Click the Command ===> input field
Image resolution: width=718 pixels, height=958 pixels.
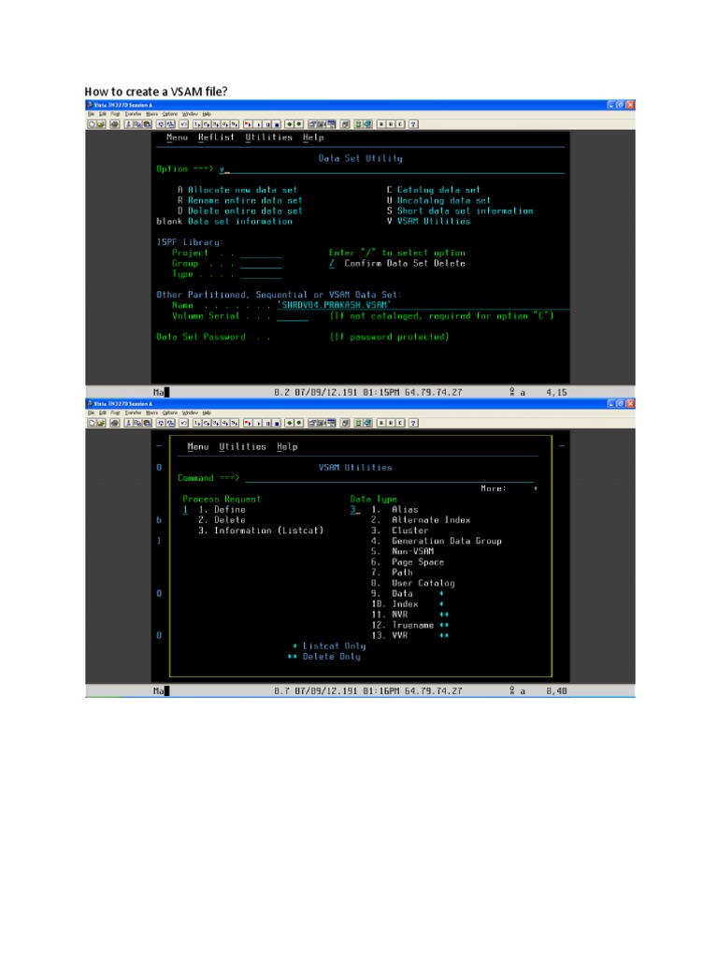pos(389,478)
